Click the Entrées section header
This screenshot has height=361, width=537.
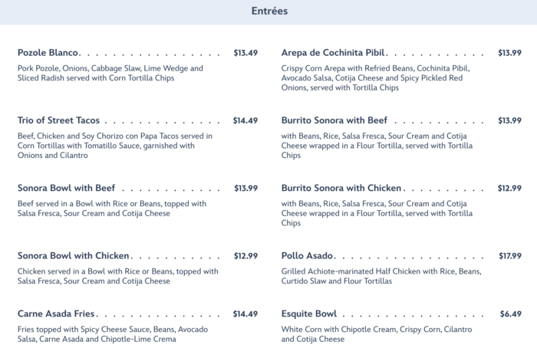point(269,11)
